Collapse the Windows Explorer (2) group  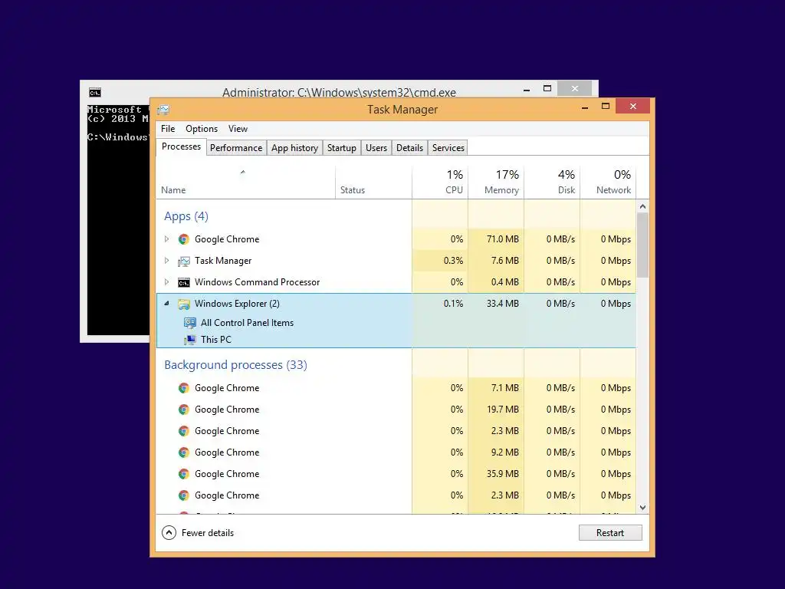[x=166, y=304]
